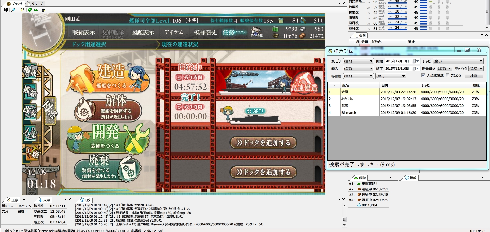Open the browser toolbar's other-tools icon
Viewport: 490px width, 232px height.
click(43, 10)
